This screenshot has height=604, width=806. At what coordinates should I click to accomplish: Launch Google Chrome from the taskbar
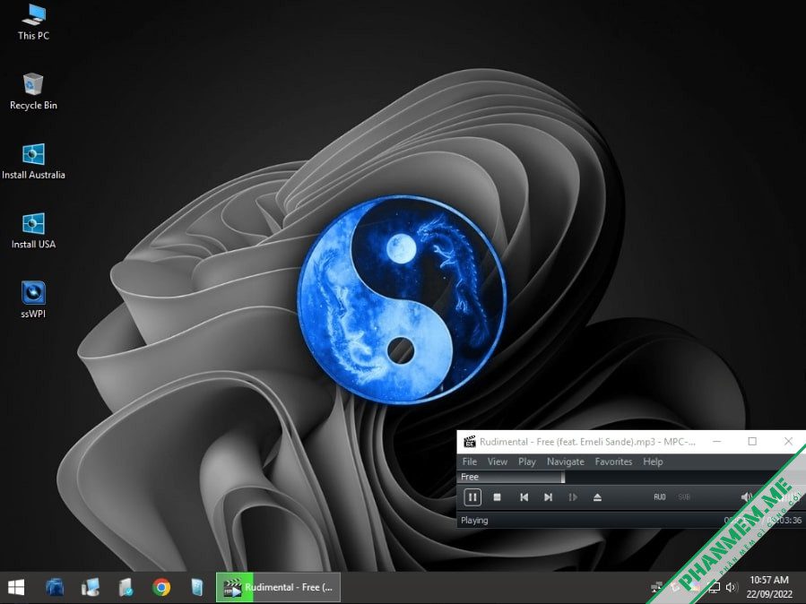pyautogui.click(x=161, y=587)
